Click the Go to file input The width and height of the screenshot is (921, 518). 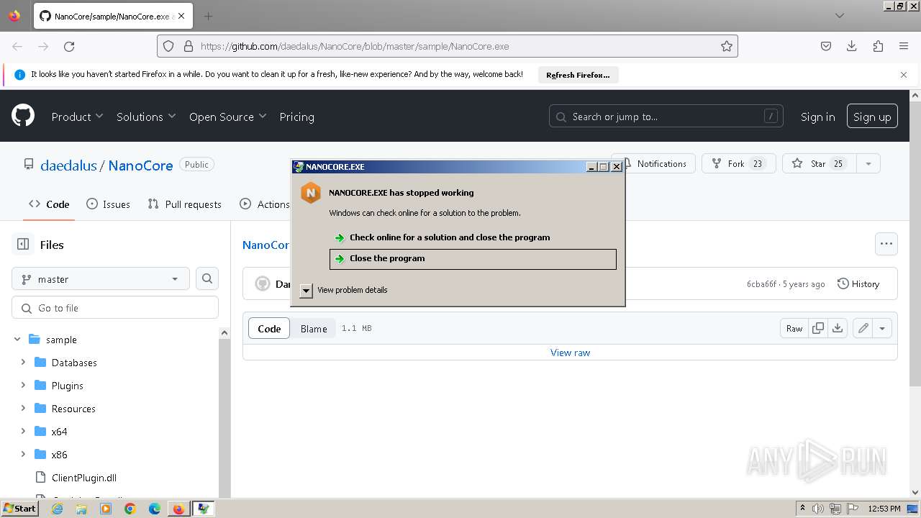115,307
